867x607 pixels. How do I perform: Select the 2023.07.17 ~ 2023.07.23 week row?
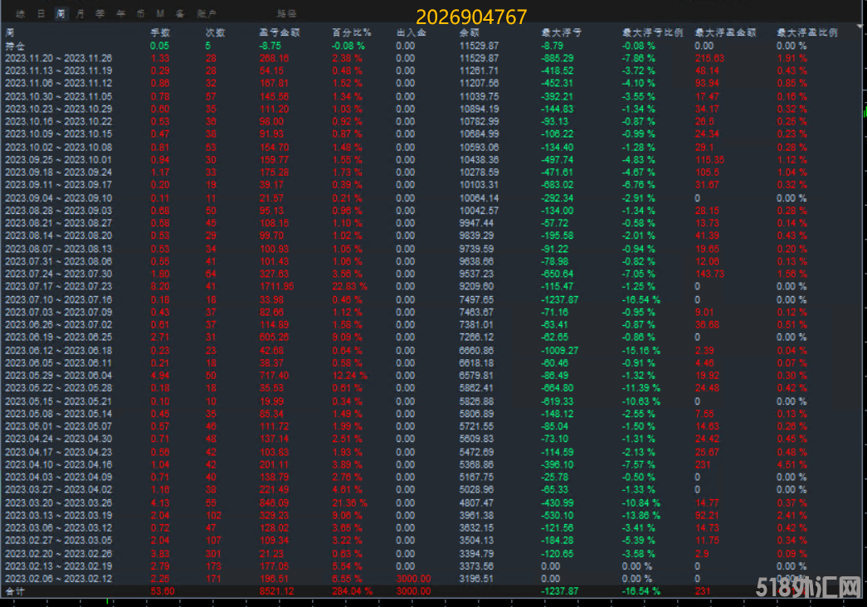click(x=58, y=286)
